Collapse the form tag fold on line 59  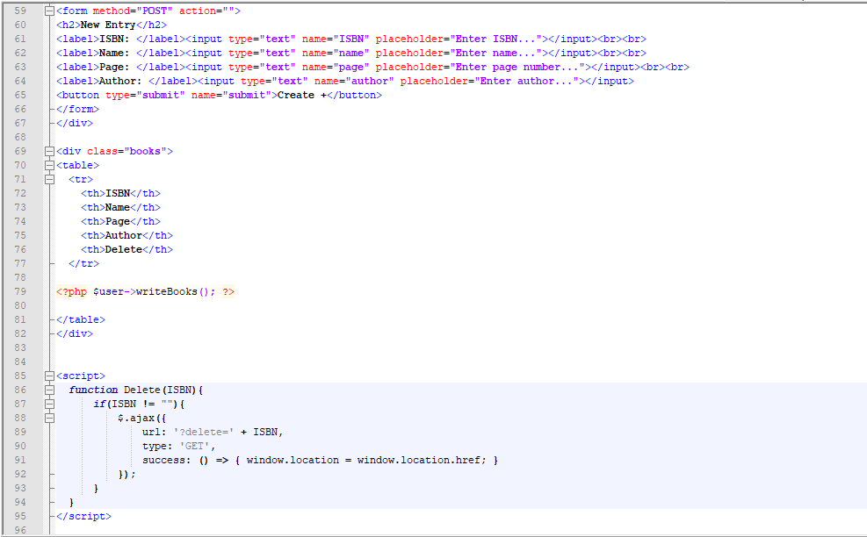49,11
